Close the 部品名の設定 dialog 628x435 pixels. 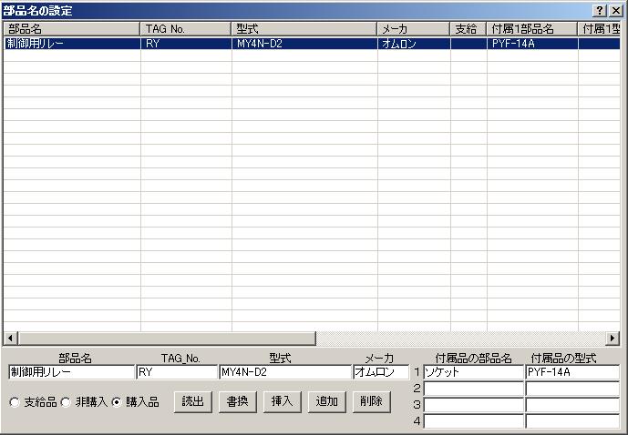click(616, 11)
